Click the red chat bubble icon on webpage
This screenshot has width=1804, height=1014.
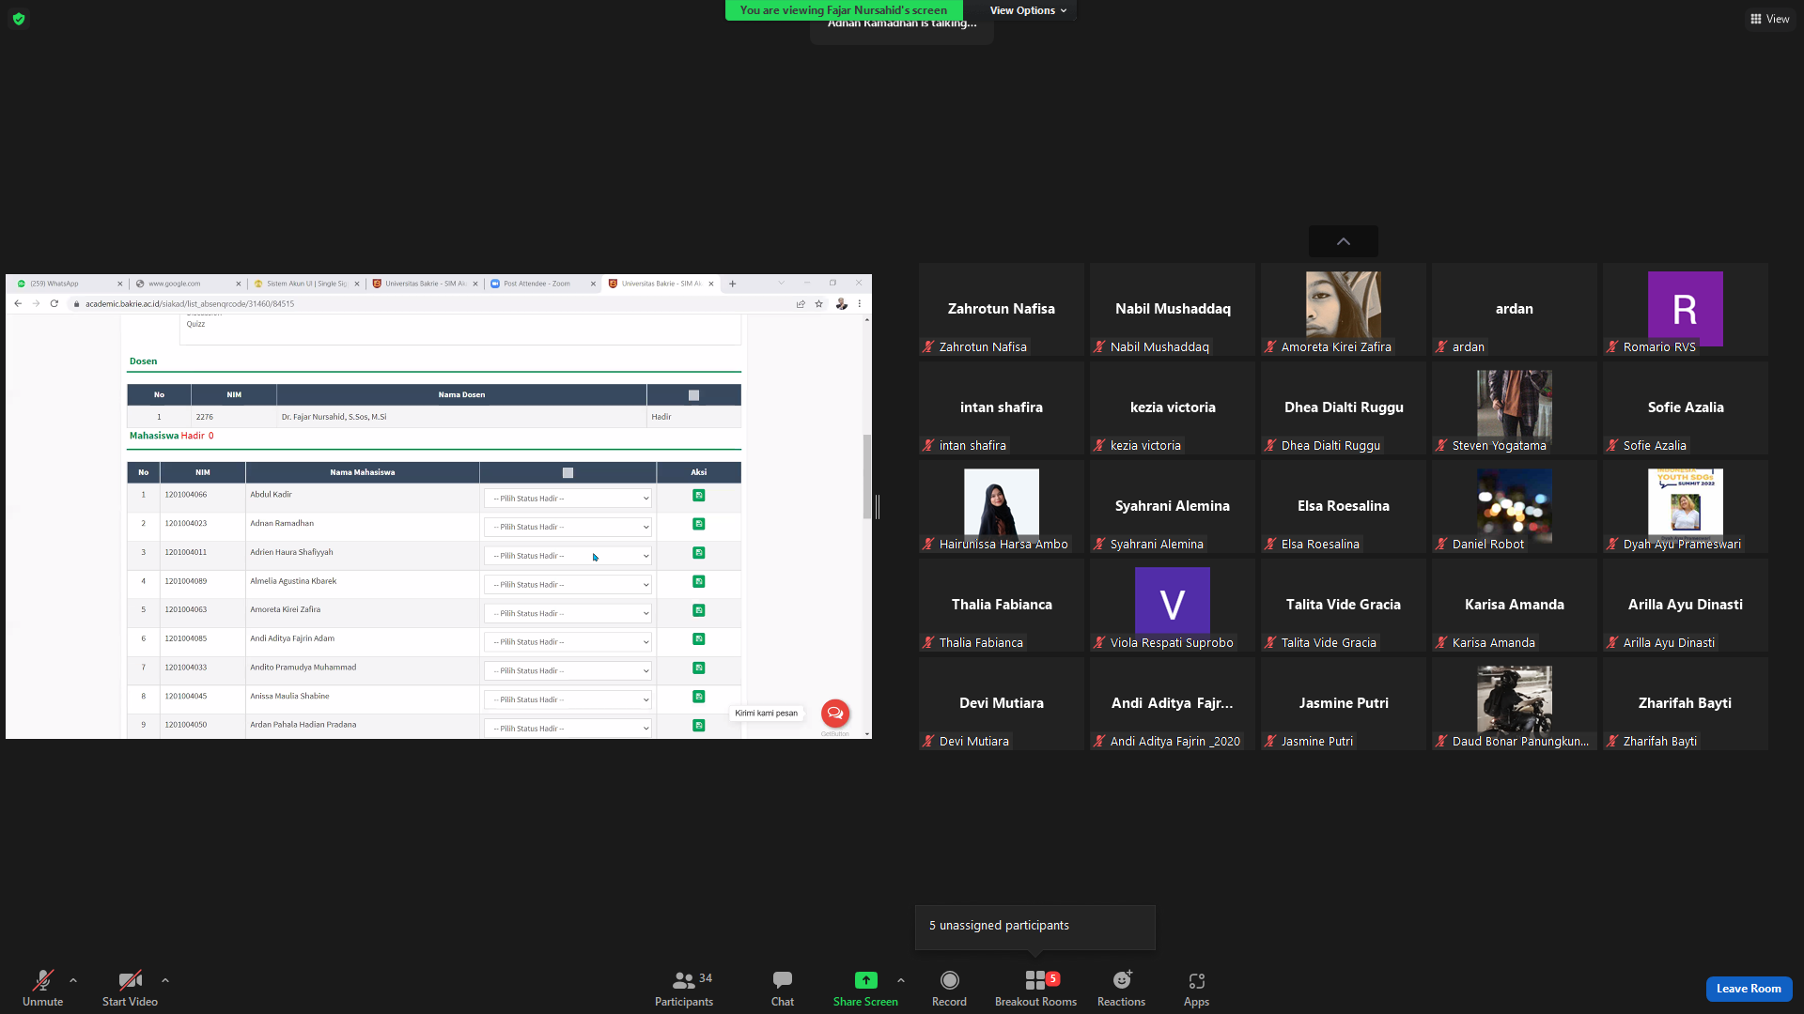click(835, 714)
